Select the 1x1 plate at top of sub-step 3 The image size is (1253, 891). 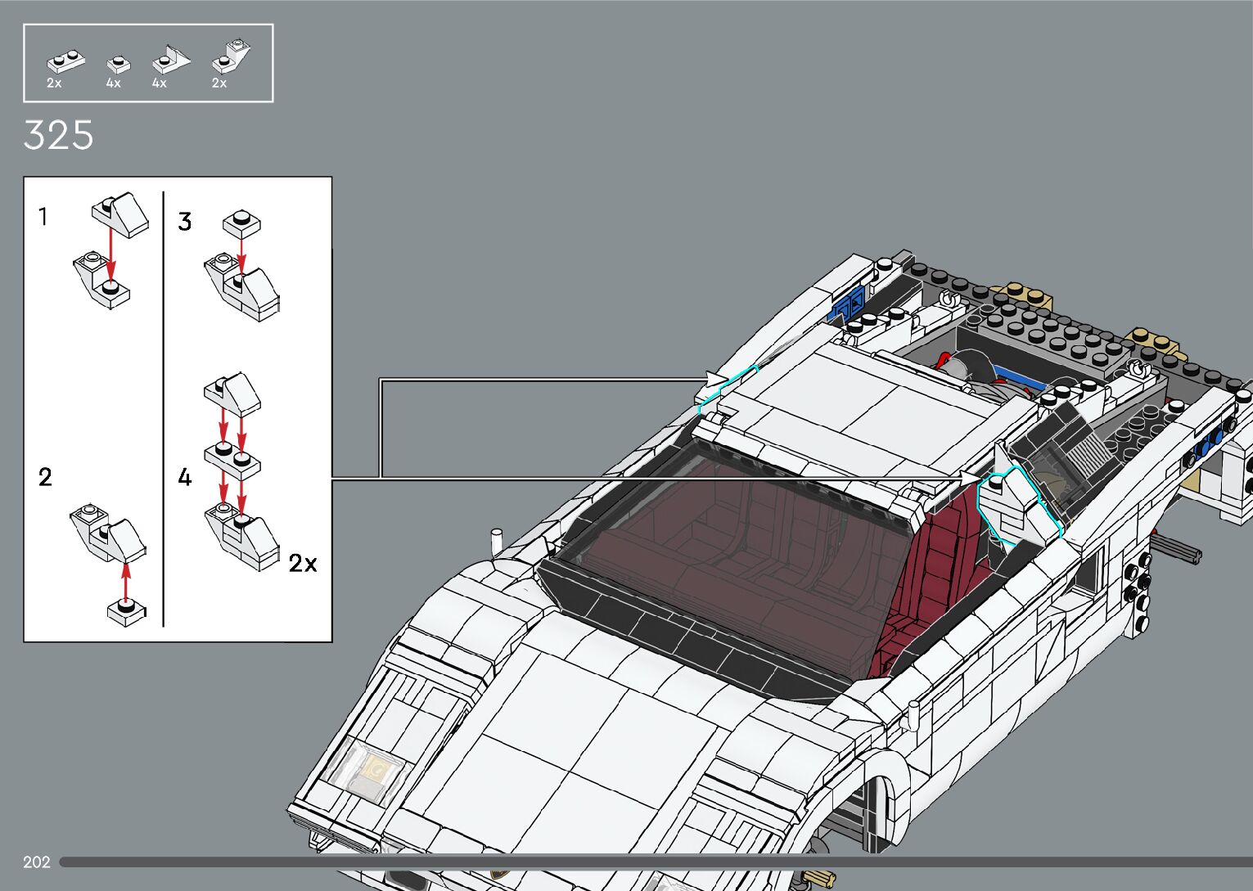pyautogui.click(x=241, y=223)
